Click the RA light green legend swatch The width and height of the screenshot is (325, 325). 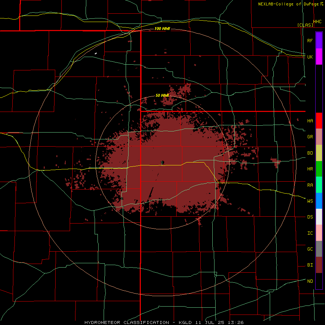pos(319,185)
